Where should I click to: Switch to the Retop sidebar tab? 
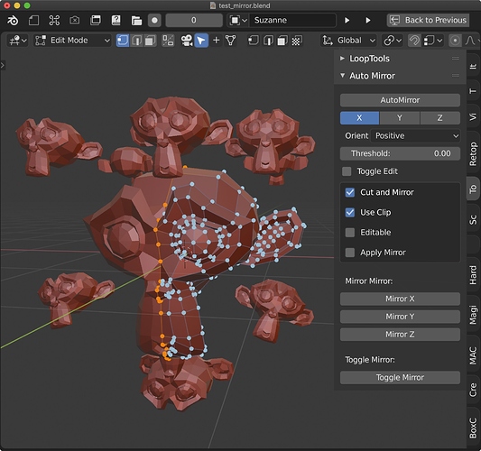coord(473,154)
